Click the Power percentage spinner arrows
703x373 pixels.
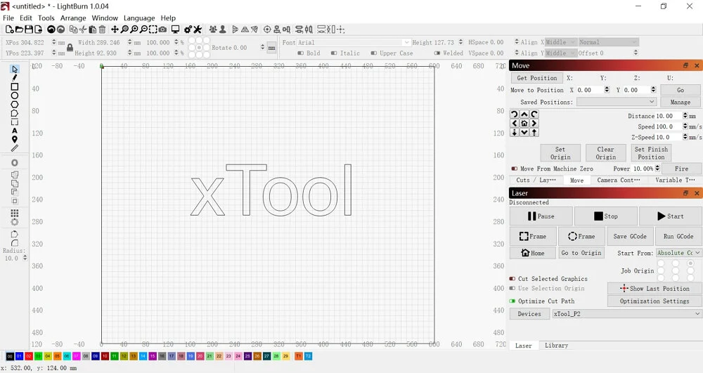click(657, 169)
